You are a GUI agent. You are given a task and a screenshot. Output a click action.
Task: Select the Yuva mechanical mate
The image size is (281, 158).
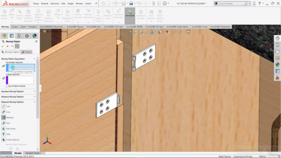click(x=4, y=112)
